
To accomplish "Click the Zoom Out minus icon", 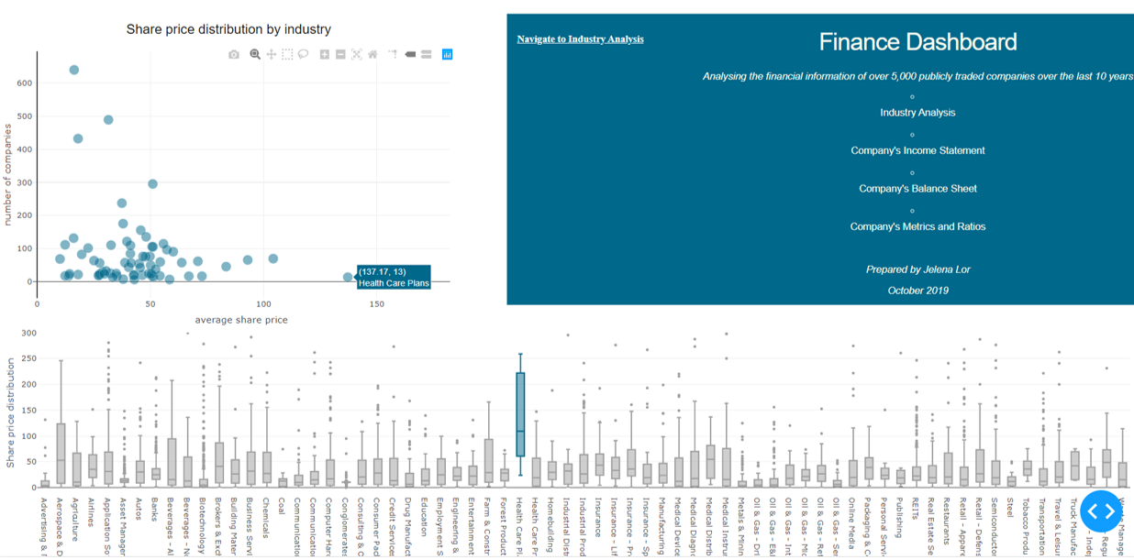I will 340,55.
